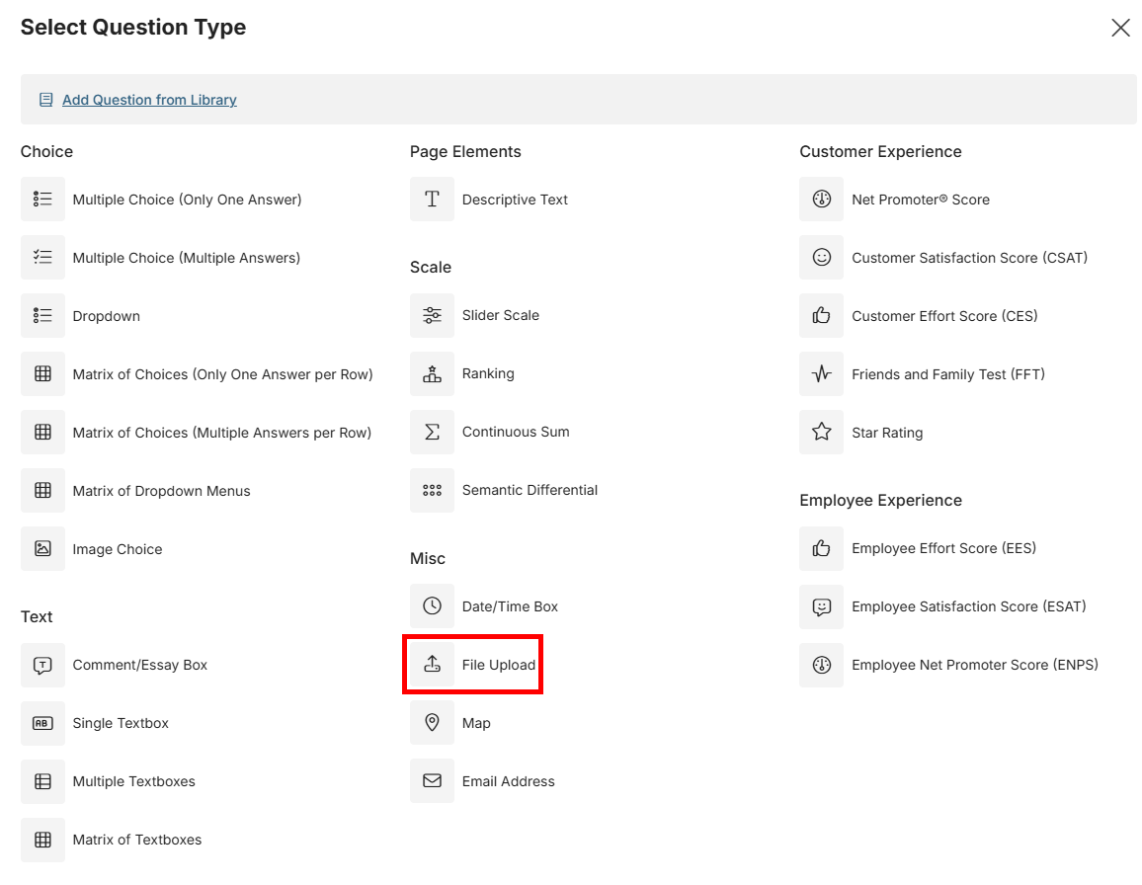Click the Customer Effort Score thumbs-up icon

coord(822,315)
